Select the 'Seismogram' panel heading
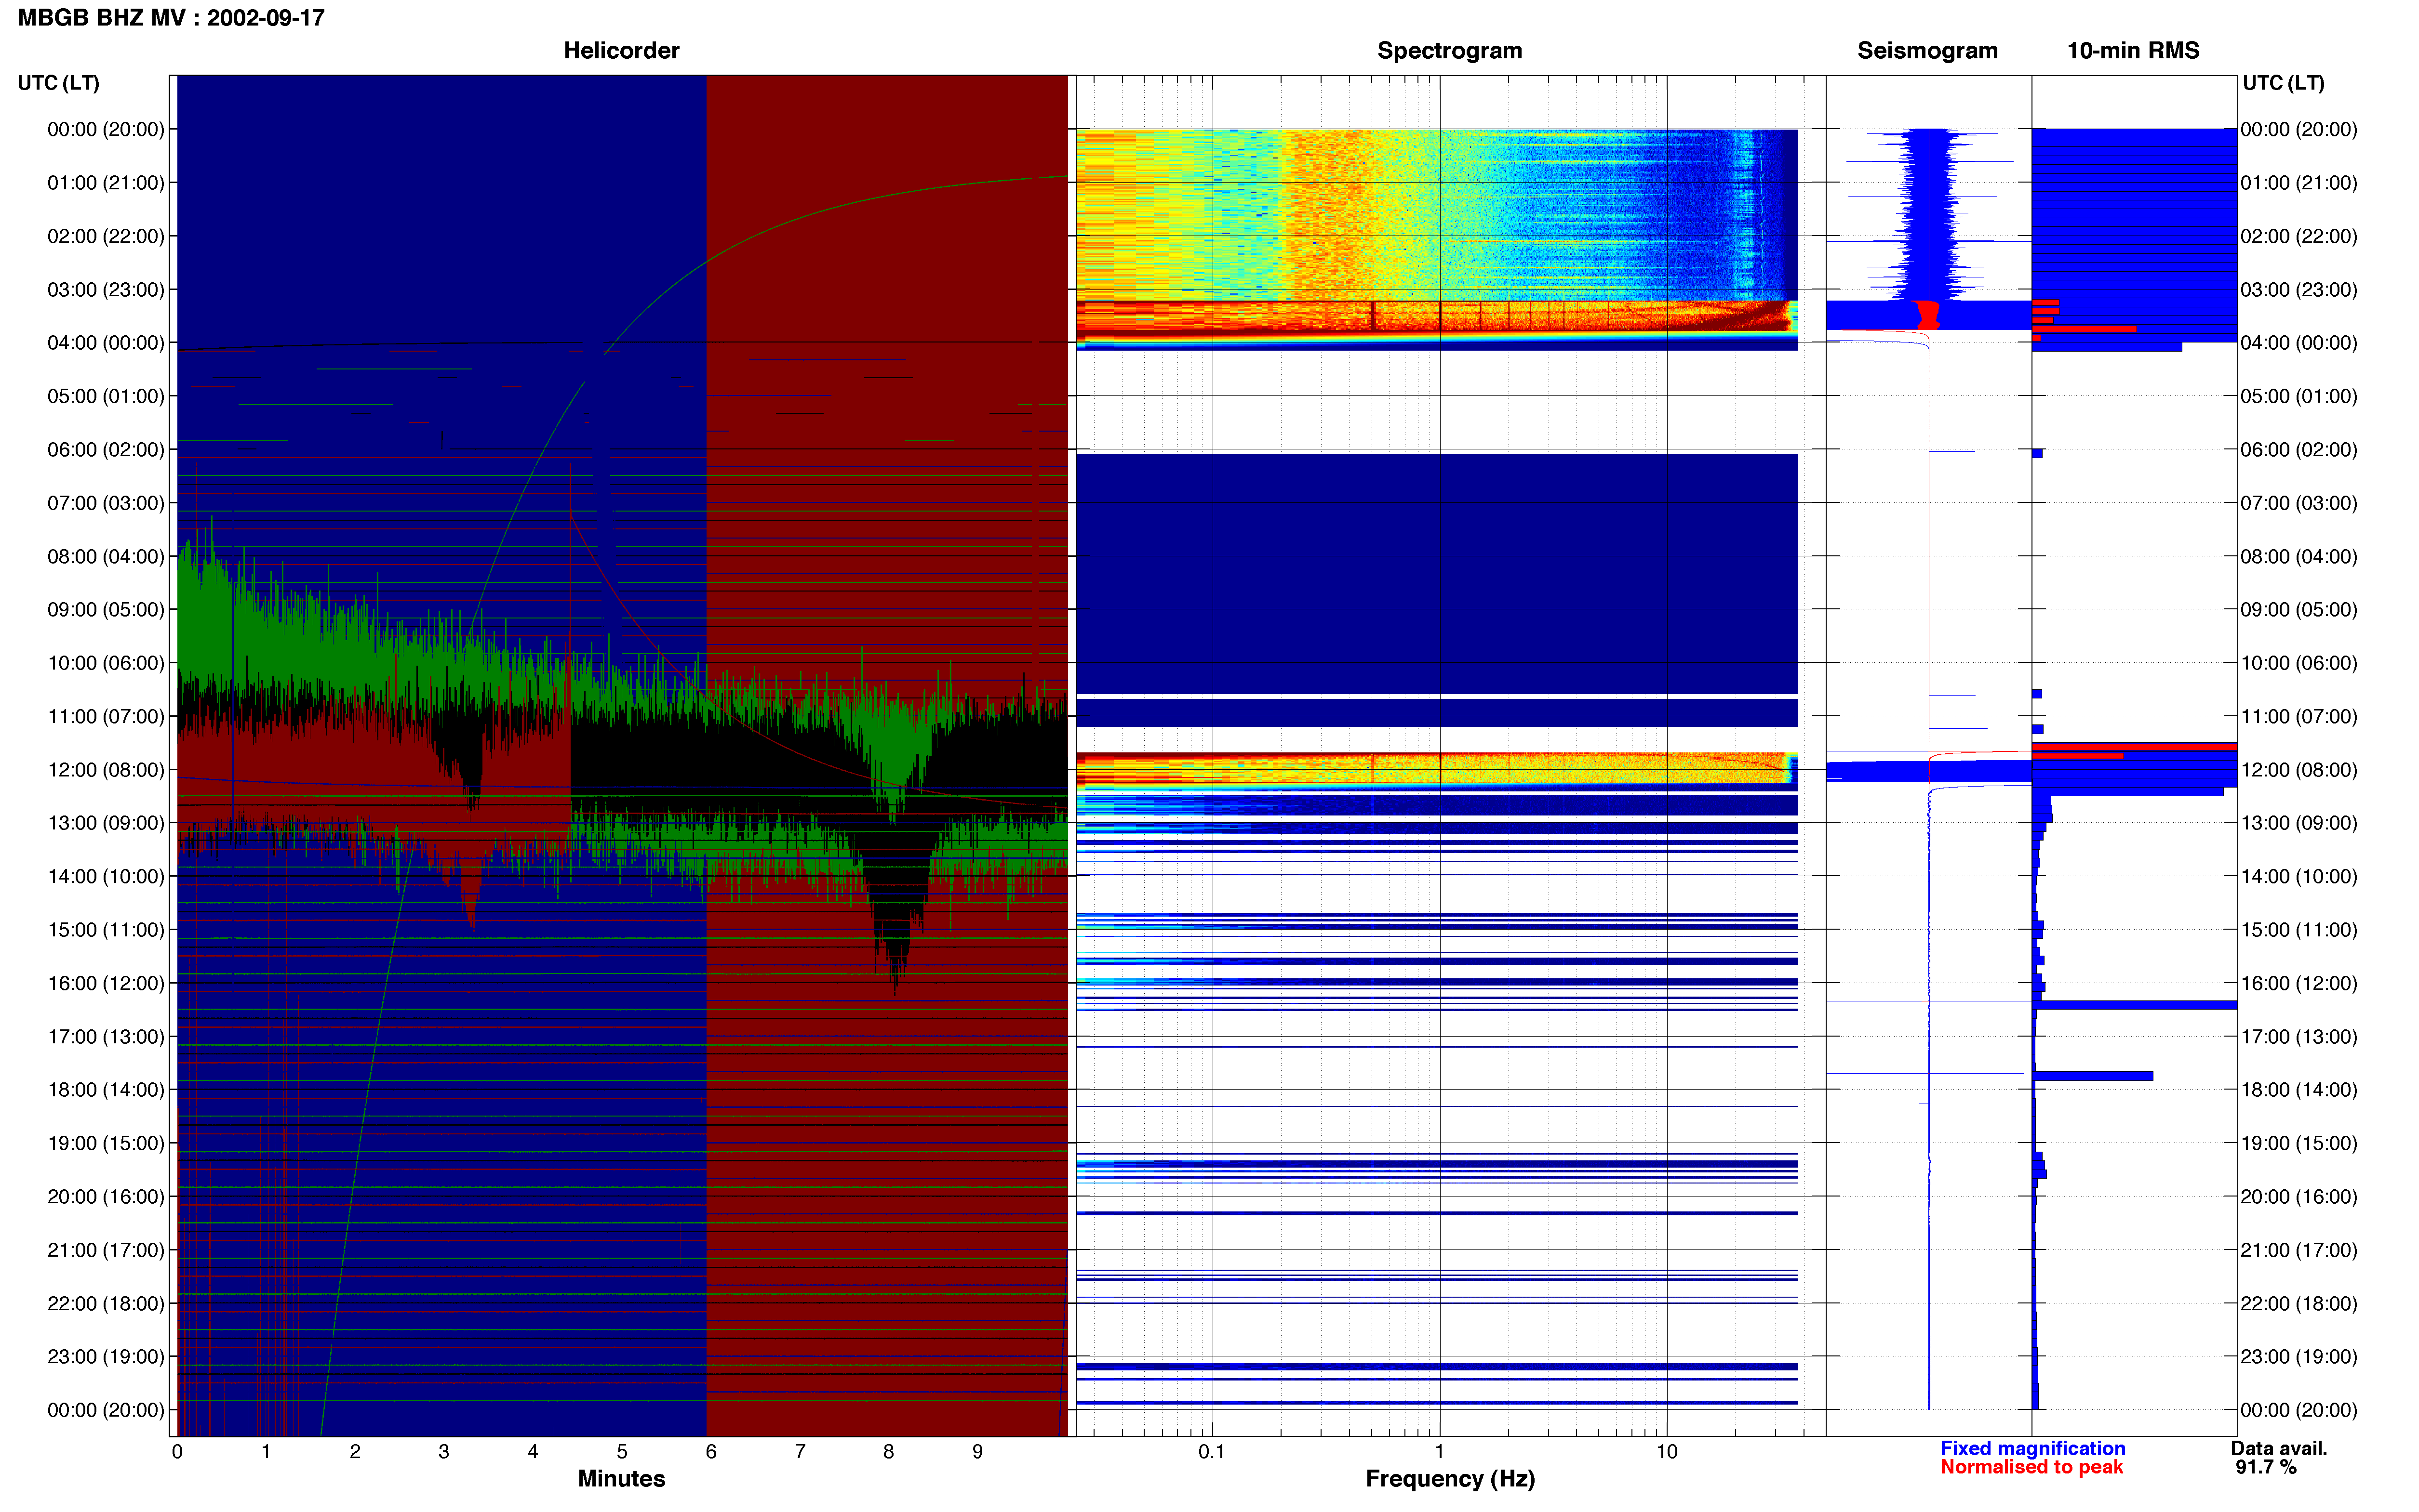 (1927, 51)
